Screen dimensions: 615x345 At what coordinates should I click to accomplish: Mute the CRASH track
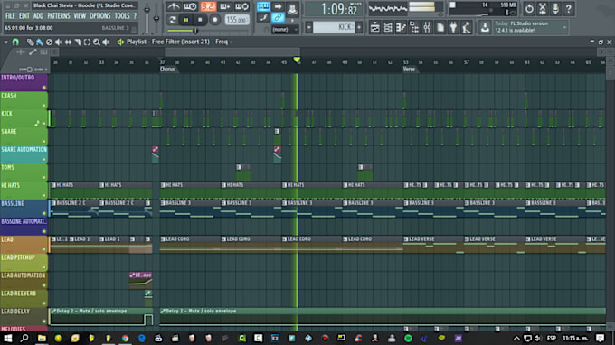(44, 106)
